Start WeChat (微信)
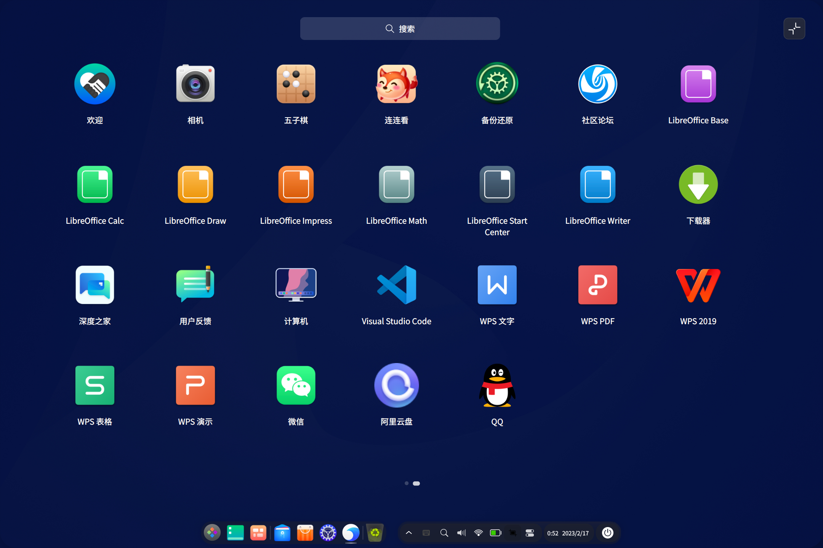The image size is (823, 548). point(296,385)
